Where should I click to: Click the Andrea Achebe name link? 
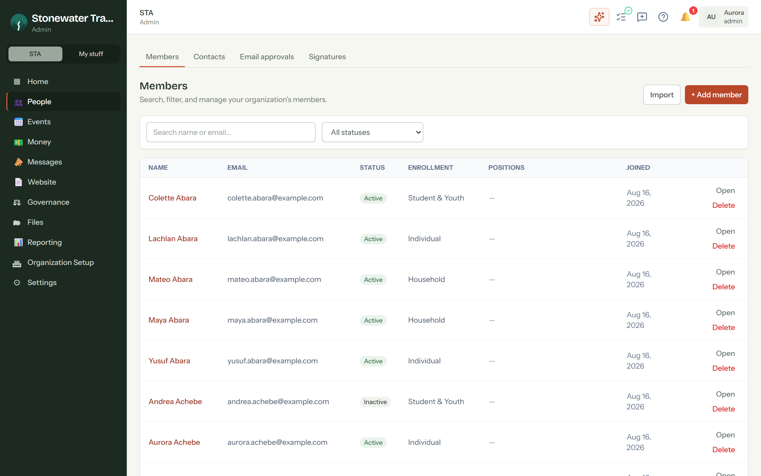[x=175, y=402]
